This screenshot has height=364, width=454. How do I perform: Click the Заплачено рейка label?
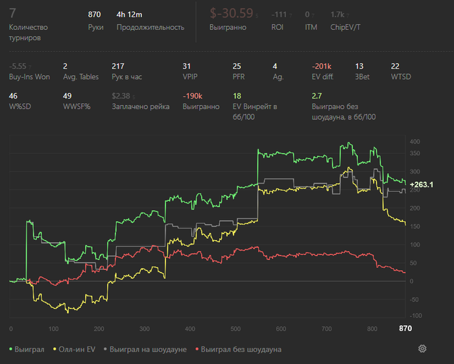(141, 106)
